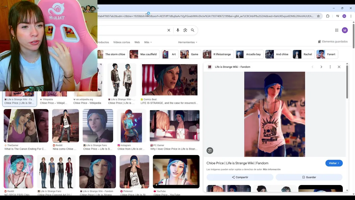Open Chrome three-dot menu
This screenshot has height=200, width=355.
[x=351, y=16]
